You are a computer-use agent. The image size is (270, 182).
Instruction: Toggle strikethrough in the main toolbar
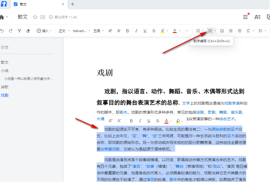(x=154, y=31)
